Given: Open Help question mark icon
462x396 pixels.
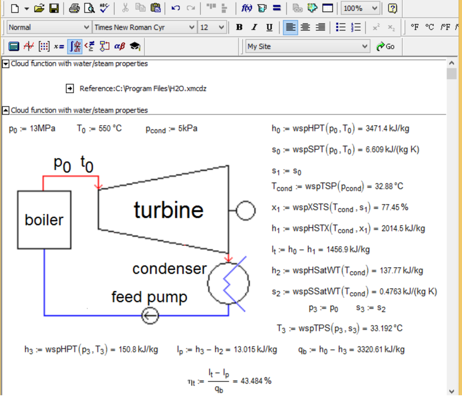Looking at the screenshot, I should click(392, 8).
